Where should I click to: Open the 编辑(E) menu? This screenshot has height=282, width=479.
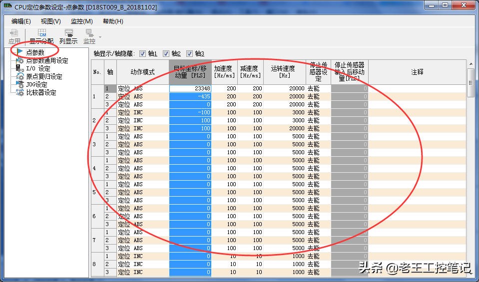pos(21,21)
